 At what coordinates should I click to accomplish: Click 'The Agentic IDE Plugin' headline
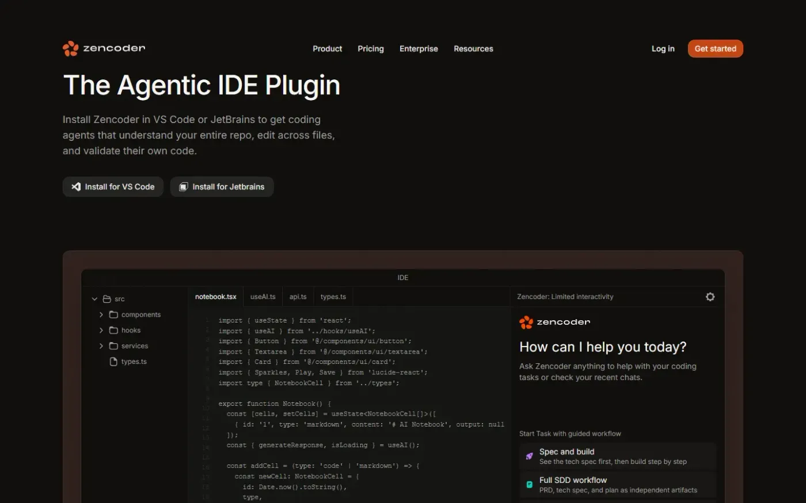coord(201,85)
